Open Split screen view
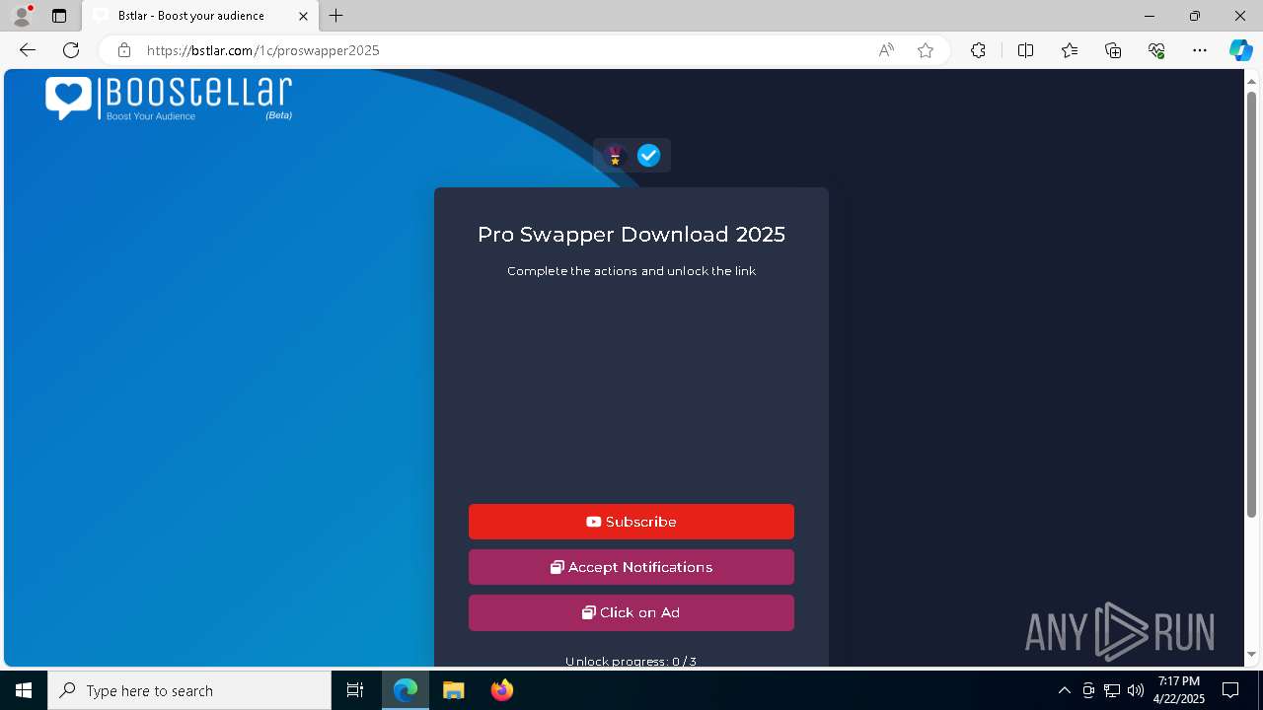The width and height of the screenshot is (1263, 710). click(1025, 50)
